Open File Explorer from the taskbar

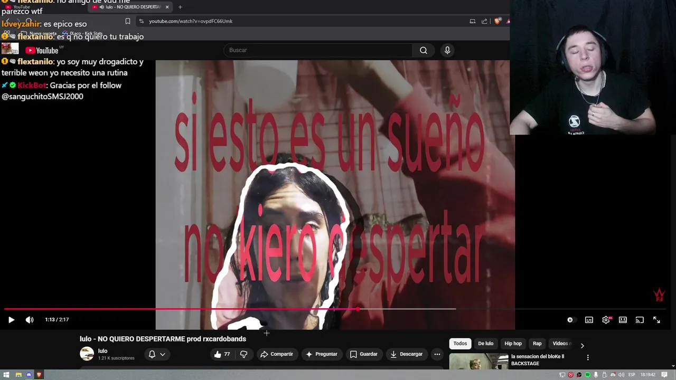pyautogui.click(x=18, y=375)
